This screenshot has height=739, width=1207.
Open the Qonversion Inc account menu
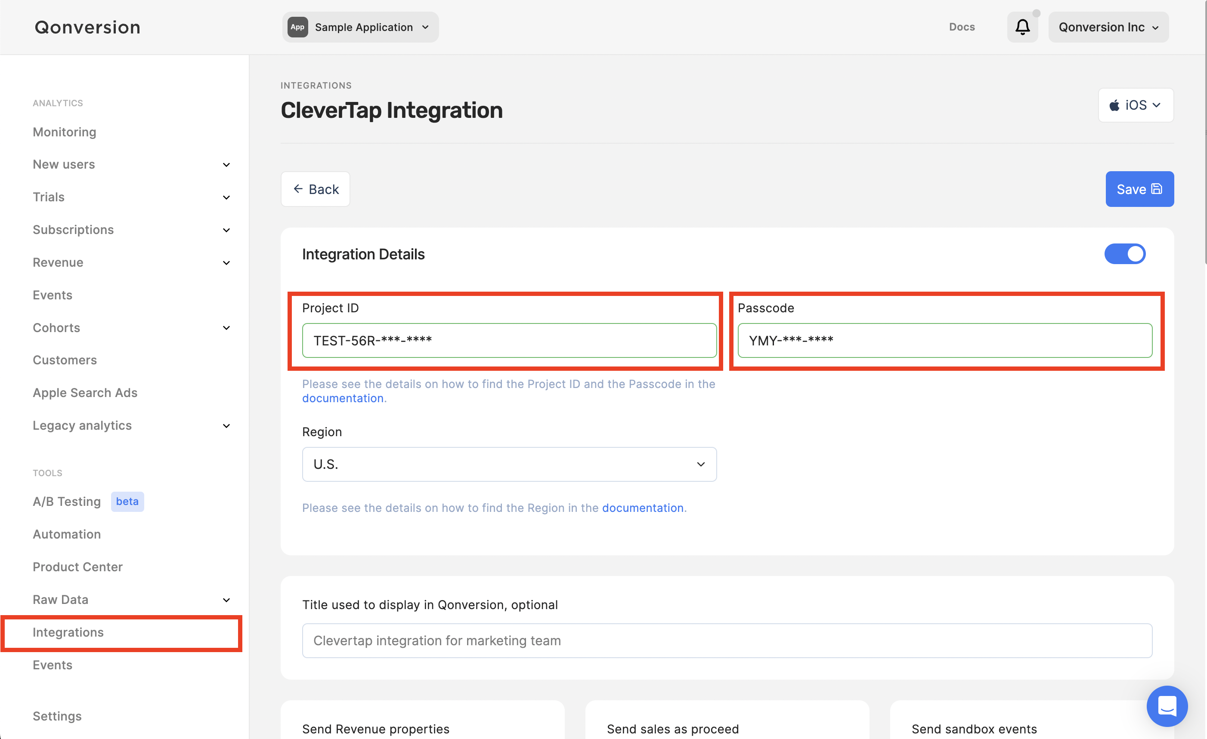tap(1108, 27)
